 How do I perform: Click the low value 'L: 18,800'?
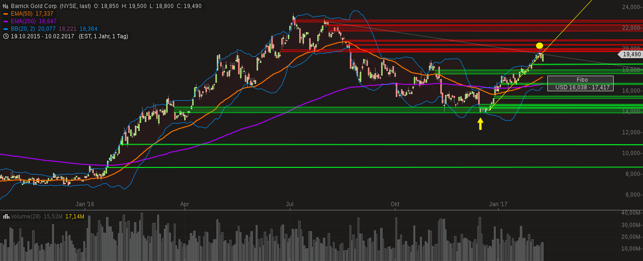162,6
